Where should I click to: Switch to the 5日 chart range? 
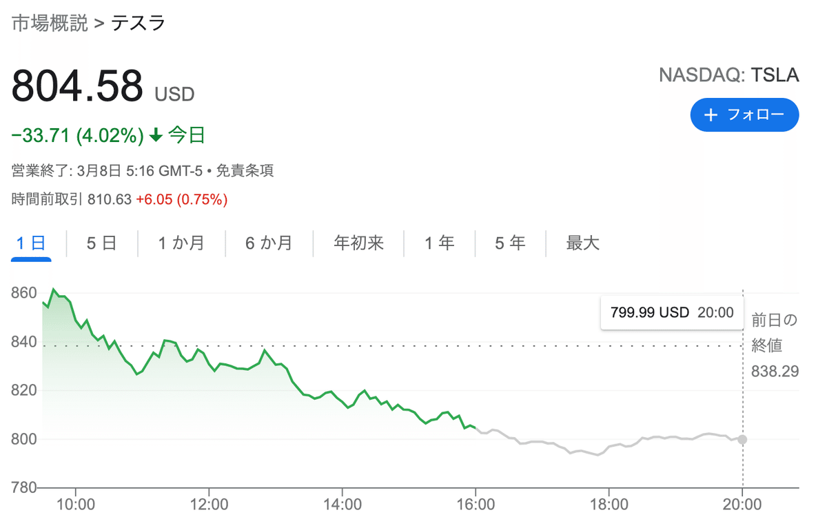(x=101, y=243)
